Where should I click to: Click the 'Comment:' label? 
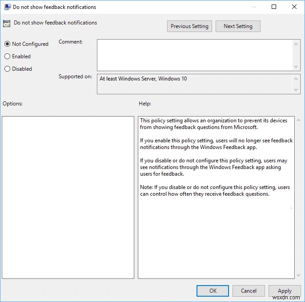coord(71,42)
